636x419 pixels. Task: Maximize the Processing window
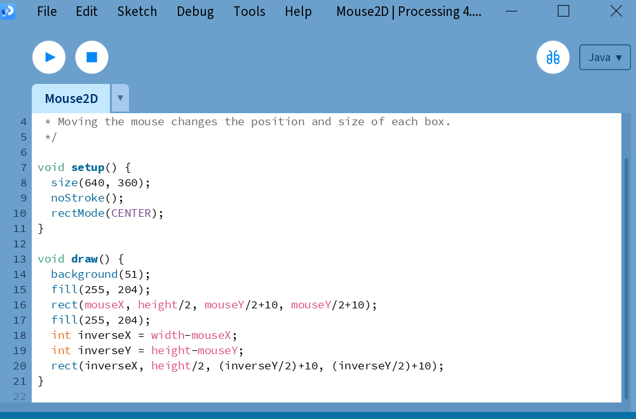point(564,11)
